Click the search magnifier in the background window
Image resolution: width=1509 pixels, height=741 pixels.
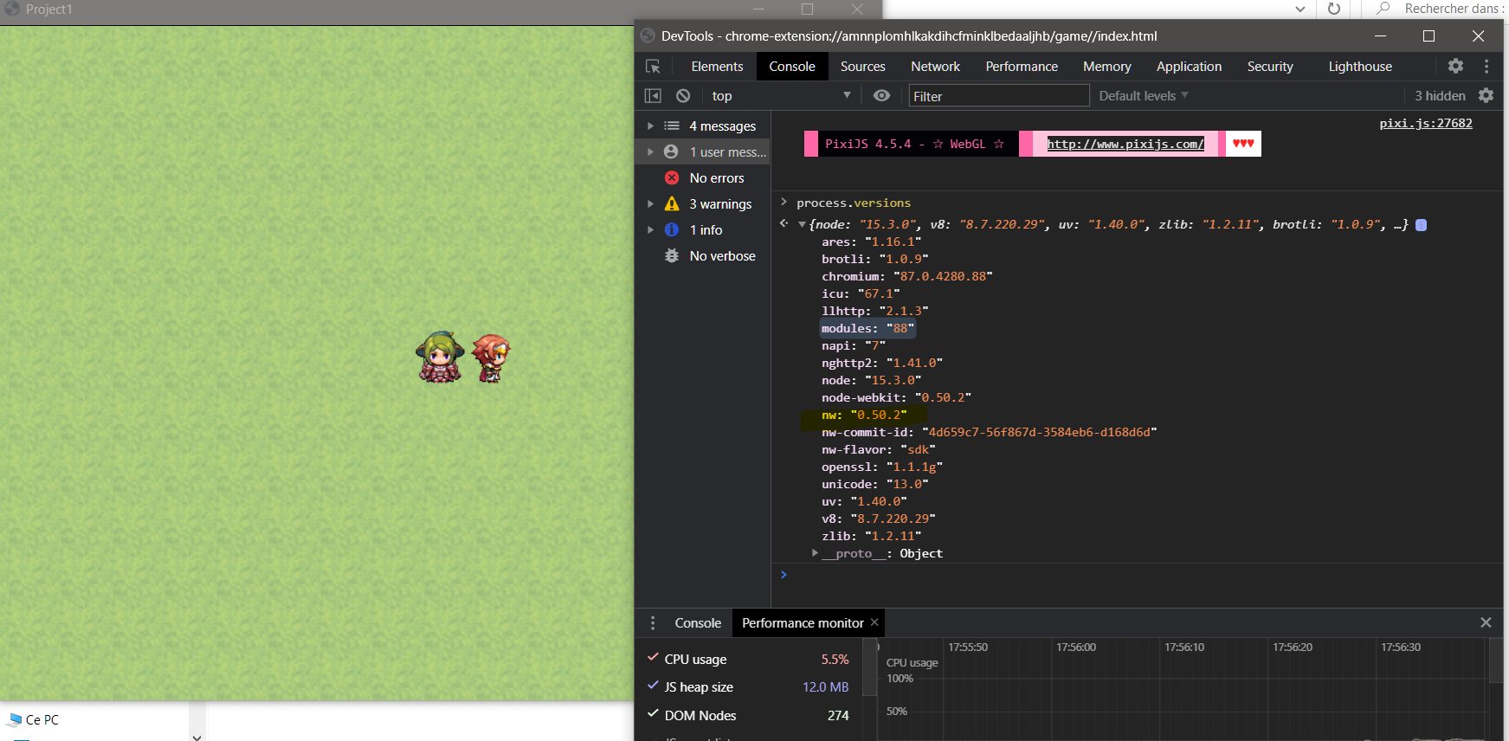tap(1383, 9)
